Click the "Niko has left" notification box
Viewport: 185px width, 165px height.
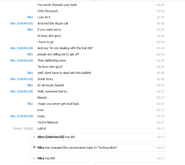tap(98, 159)
